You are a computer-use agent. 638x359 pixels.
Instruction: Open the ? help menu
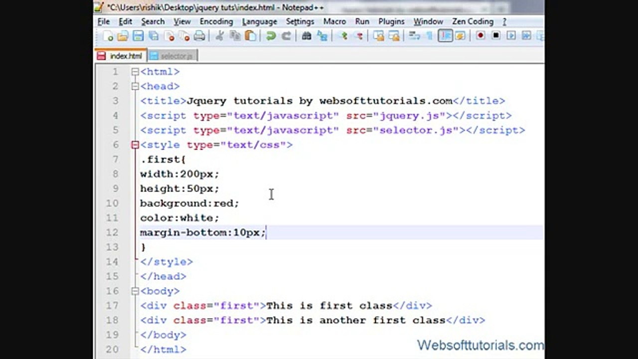click(x=504, y=21)
